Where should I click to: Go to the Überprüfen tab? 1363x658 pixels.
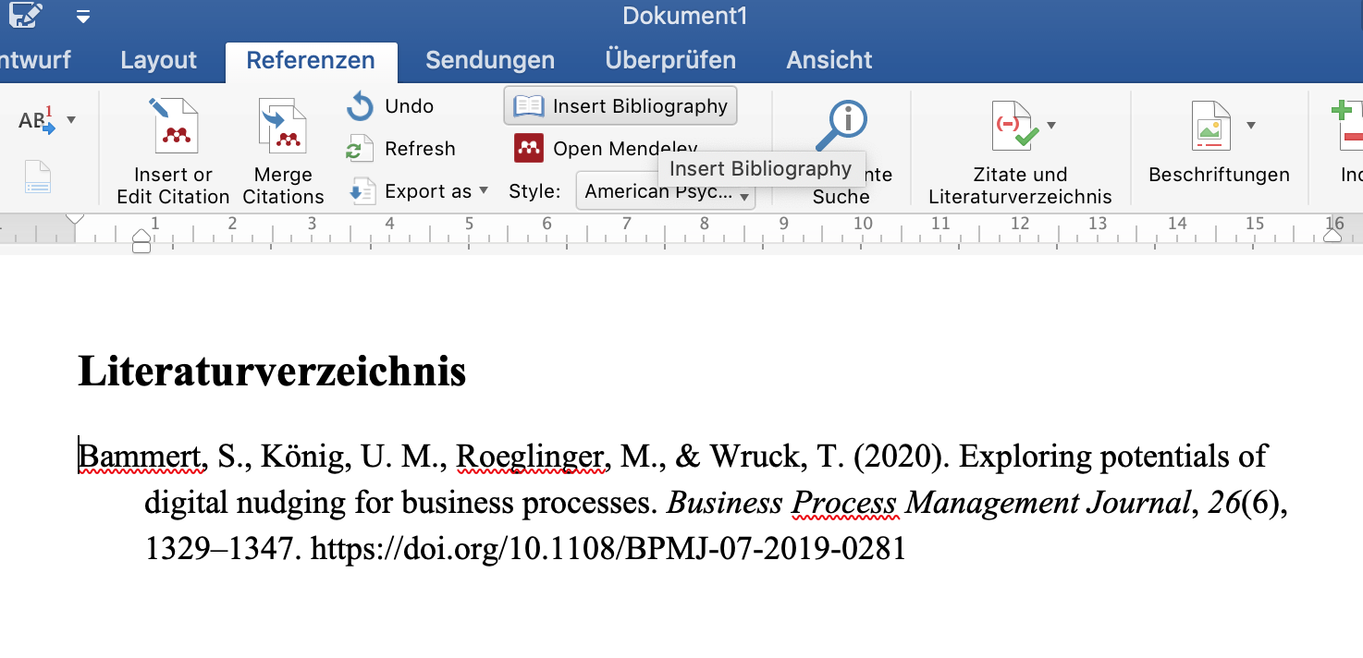(670, 61)
